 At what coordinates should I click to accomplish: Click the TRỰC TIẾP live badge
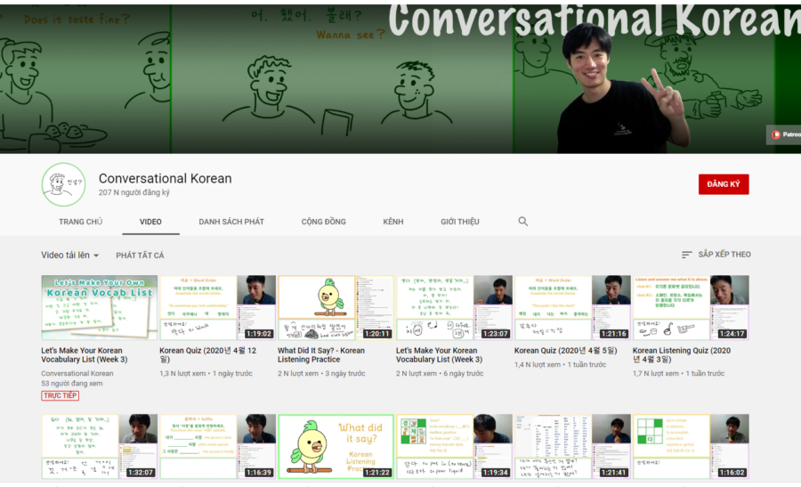click(x=61, y=395)
